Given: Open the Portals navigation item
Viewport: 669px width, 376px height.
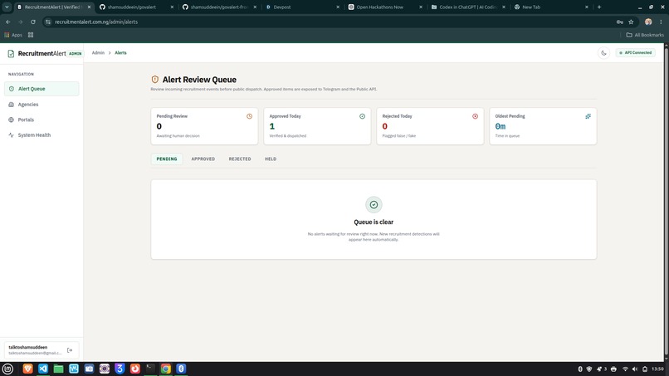Looking at the screenshot, I should click(x=42, y=120).
